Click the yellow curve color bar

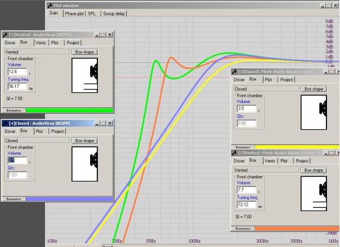[x=297, y=147]
